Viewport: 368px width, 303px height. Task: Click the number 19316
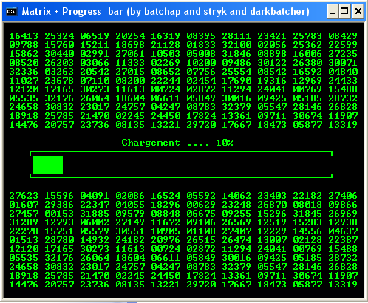[272, 81]
